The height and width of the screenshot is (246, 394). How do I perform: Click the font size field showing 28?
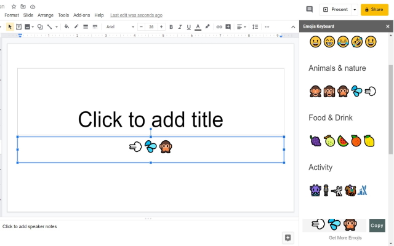click(151, 26)
